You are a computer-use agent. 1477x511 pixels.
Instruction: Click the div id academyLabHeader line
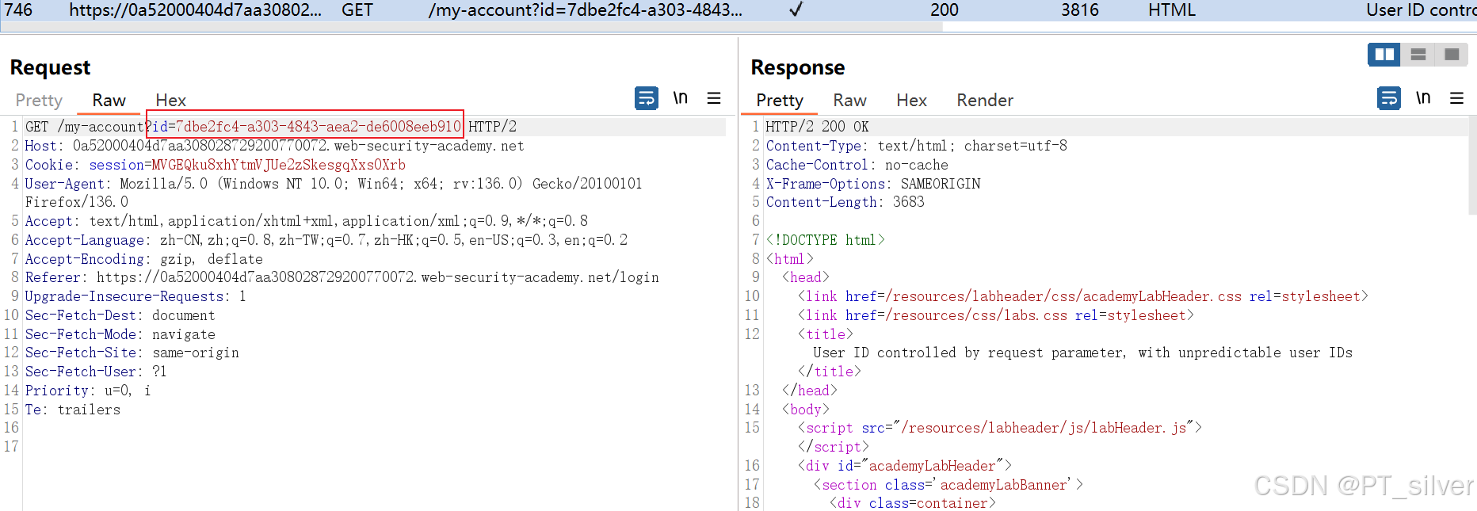tap(904, 466)
